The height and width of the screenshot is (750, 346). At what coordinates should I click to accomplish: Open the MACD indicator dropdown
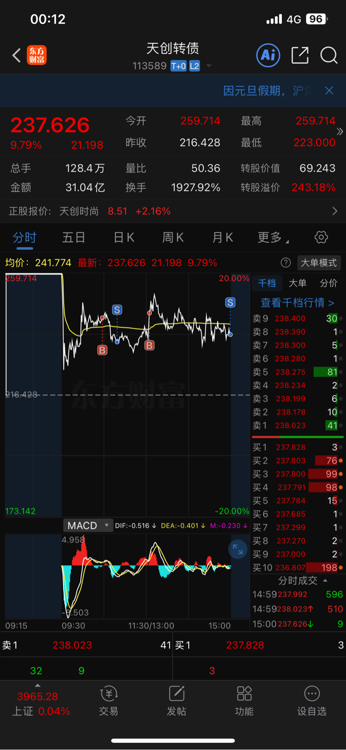tap(88, 525)
